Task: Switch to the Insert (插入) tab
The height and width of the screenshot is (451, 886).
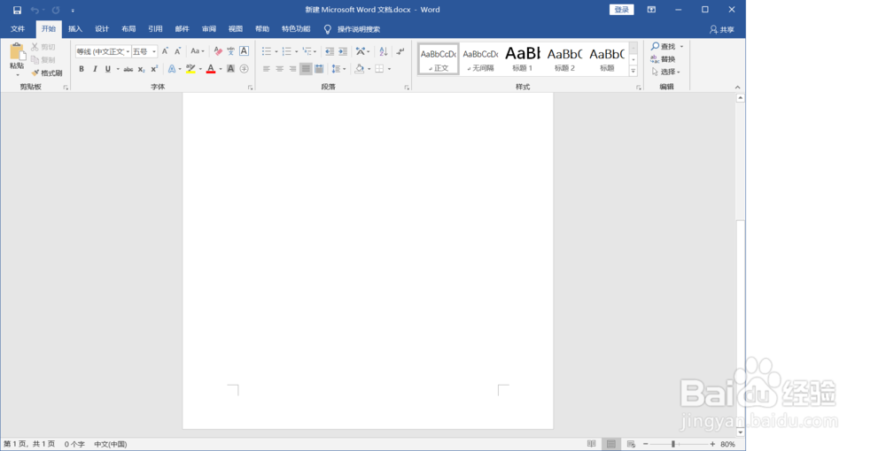Action: click(75, 29)
